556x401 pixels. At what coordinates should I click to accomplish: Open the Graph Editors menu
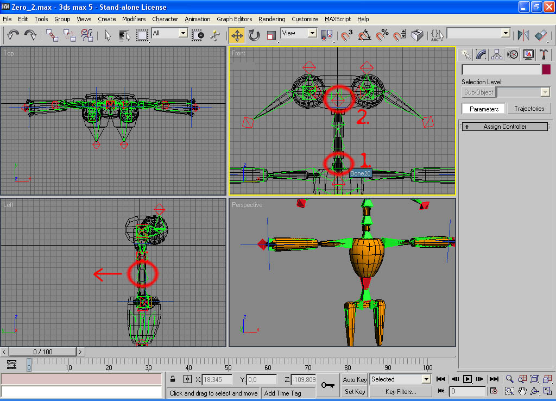click(234, 19)
